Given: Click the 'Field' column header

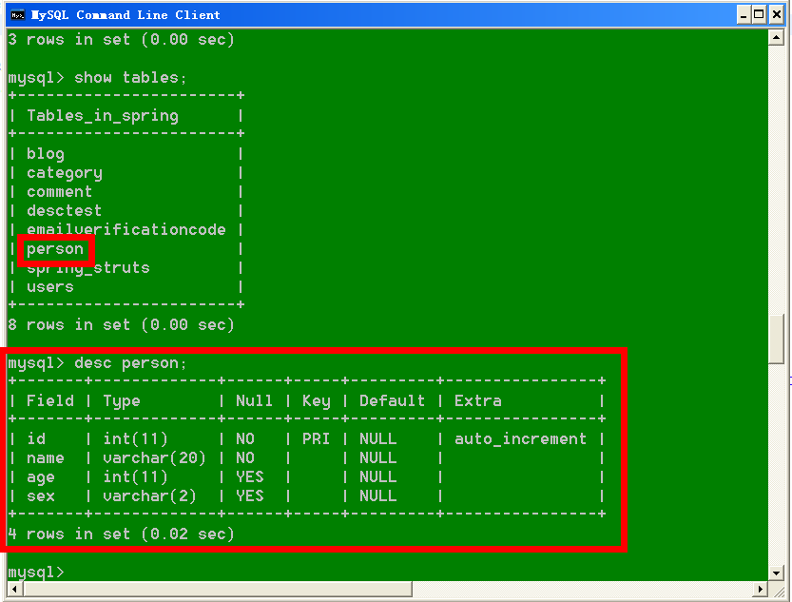Looking at the screenshot, I should pyautogui.click(x=50, y=401).
